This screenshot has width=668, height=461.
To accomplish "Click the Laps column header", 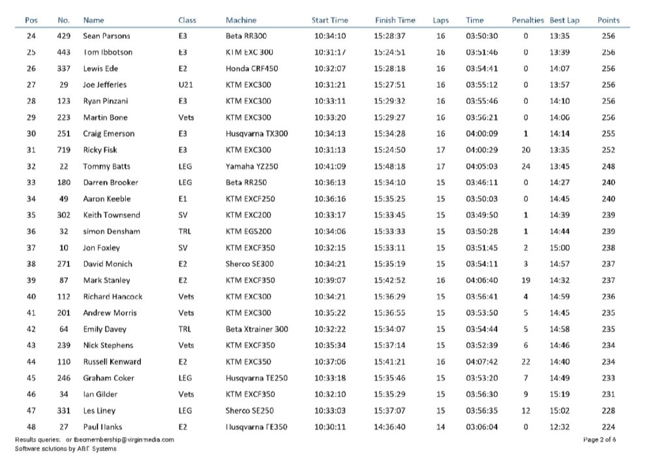I will pyautogui.click(x=440, y=20).
